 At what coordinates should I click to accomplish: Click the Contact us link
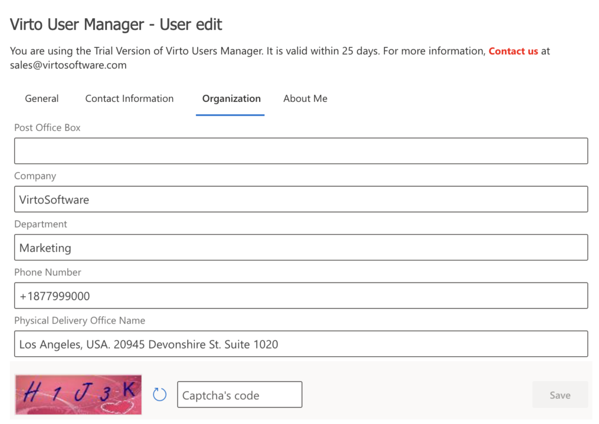(513, 51)
